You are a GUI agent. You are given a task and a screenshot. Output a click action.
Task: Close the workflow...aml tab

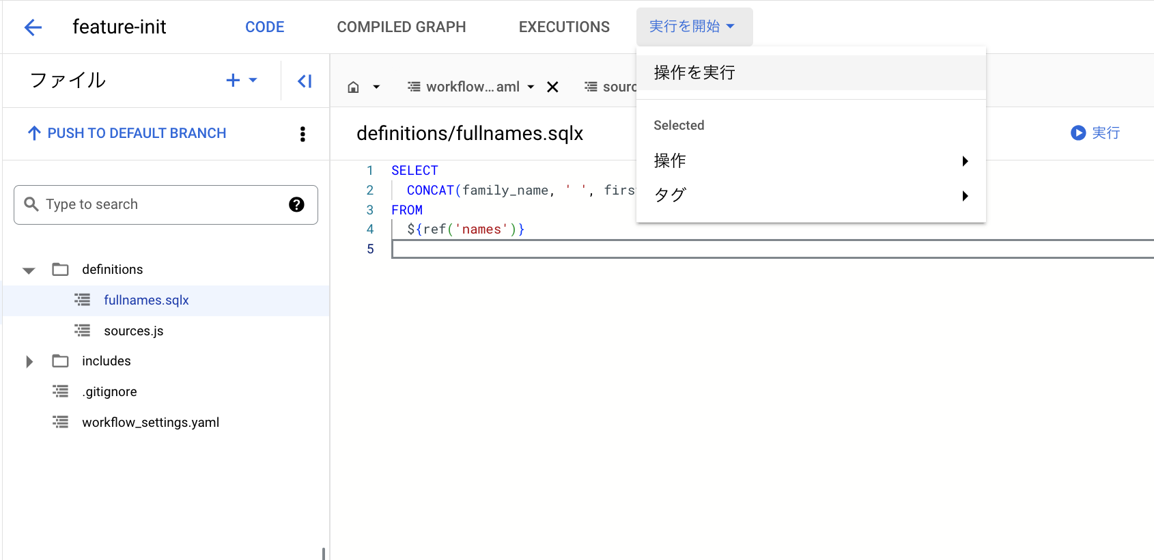click(x=553, y=87)
